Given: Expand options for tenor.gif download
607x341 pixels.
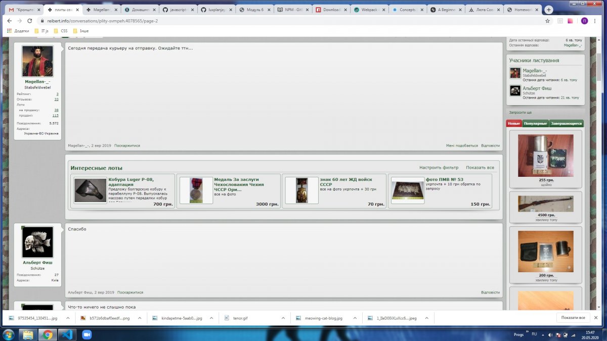Looking at the screenshot, I should point(283,318).
